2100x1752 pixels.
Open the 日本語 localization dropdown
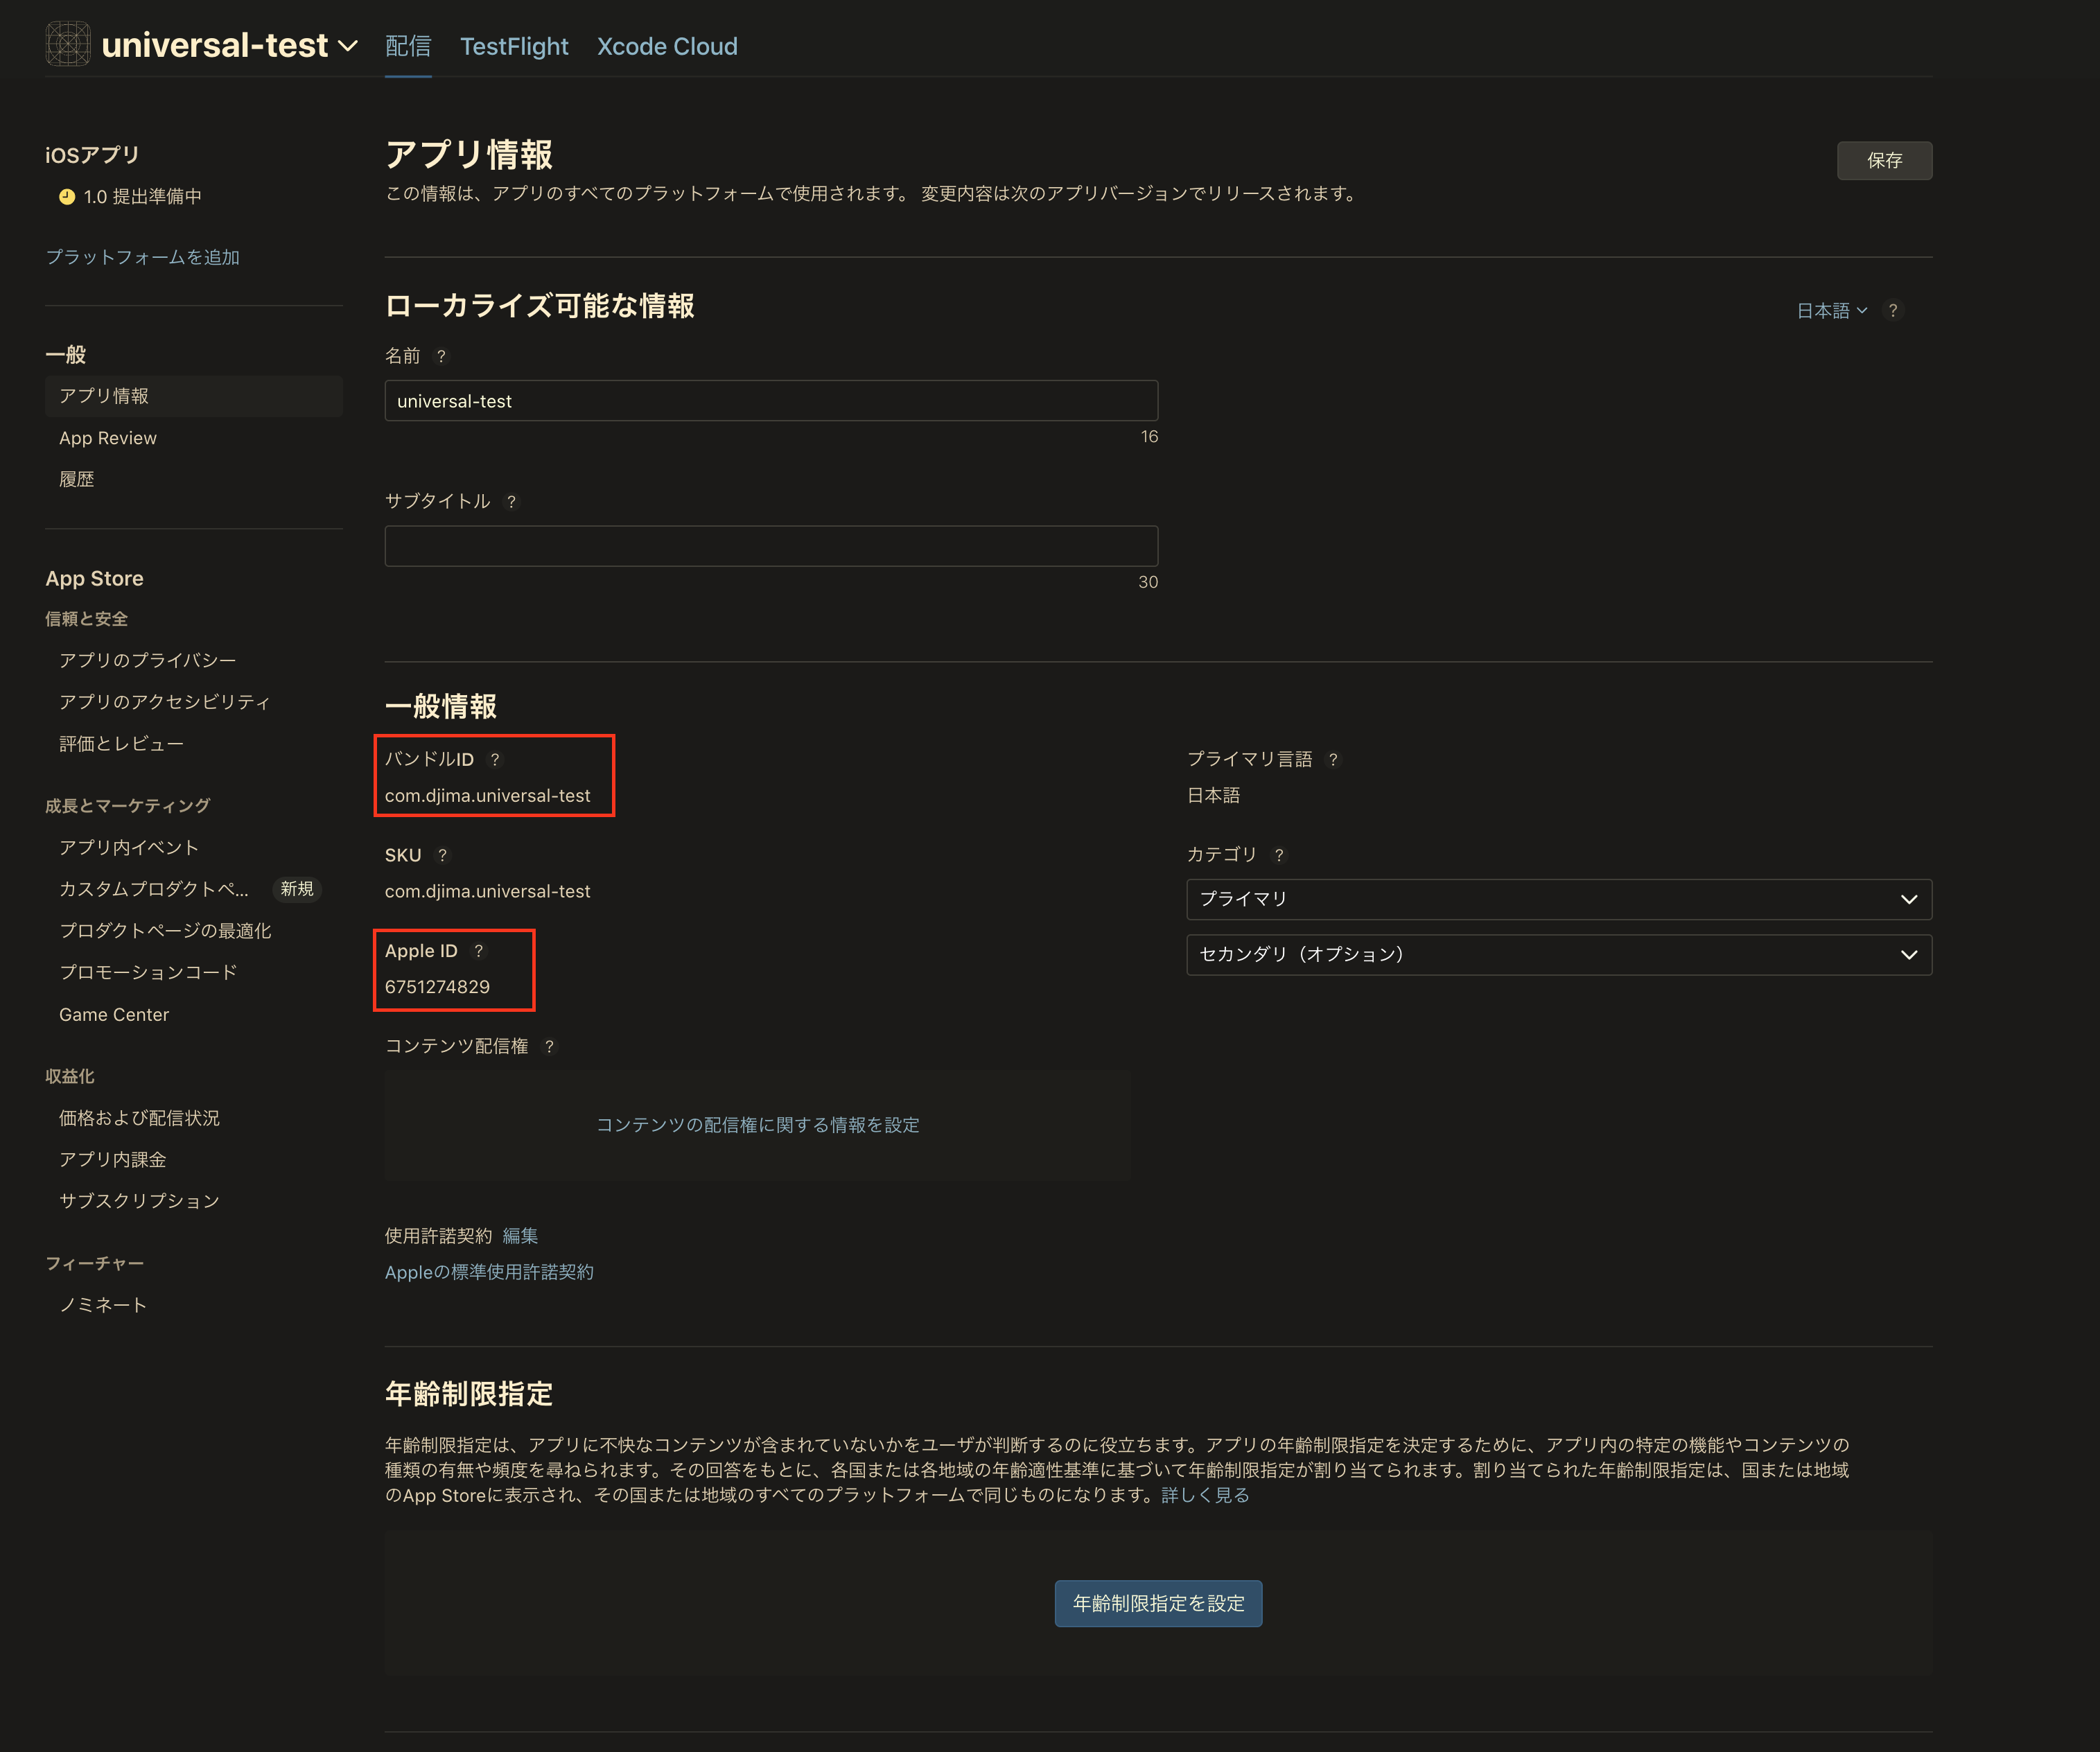coord(1831,311)
